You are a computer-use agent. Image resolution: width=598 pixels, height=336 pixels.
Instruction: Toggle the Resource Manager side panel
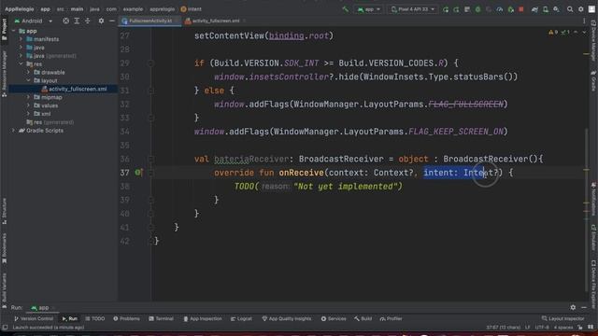click(4, 73)
